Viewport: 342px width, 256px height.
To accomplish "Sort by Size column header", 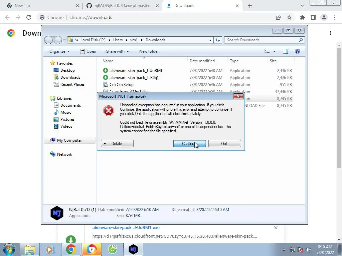I will point(281,61).
